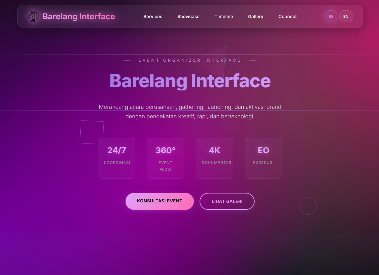379x275 pixels.
Task: Go to Services nav item
Action: click(153, 17)
